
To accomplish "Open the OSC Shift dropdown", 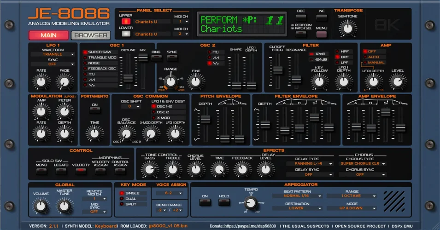I will coord(131,106).
